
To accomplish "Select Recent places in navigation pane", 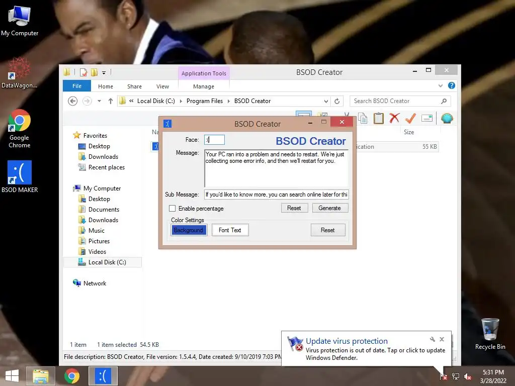I will (x=107, y=167).
